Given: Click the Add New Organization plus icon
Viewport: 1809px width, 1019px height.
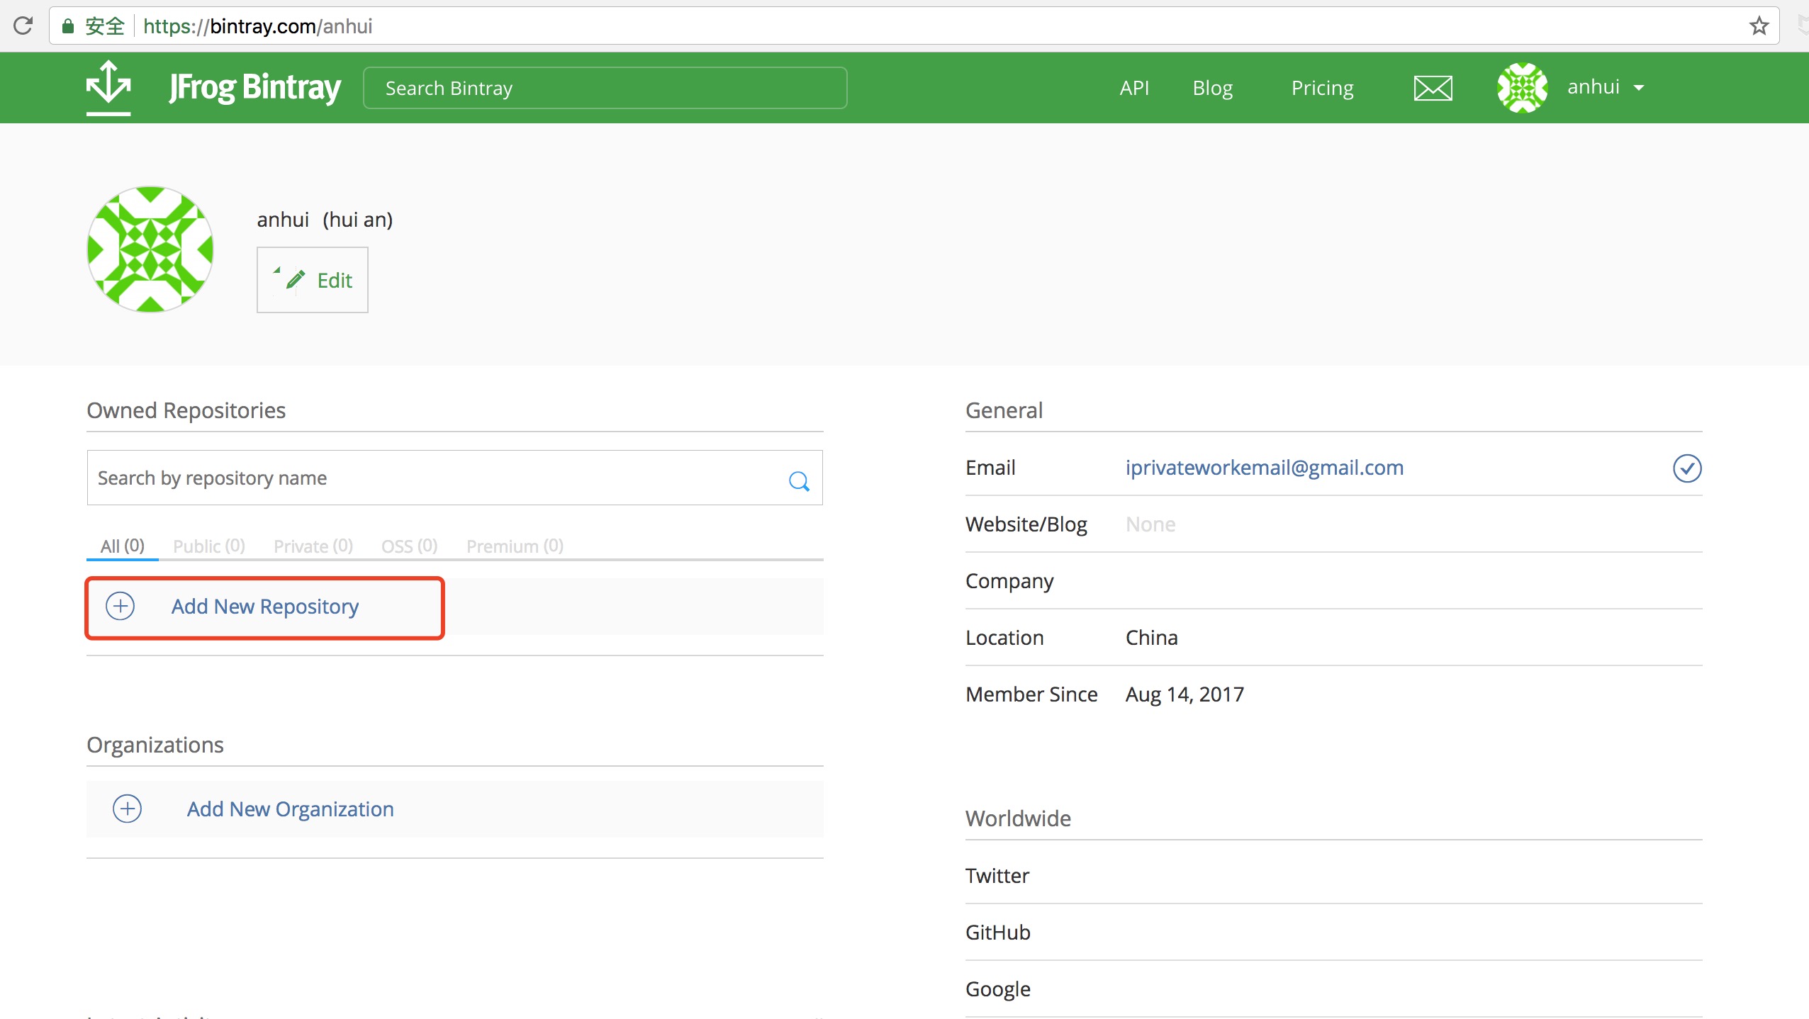Looking at the screenshot, I should point(127,809).
